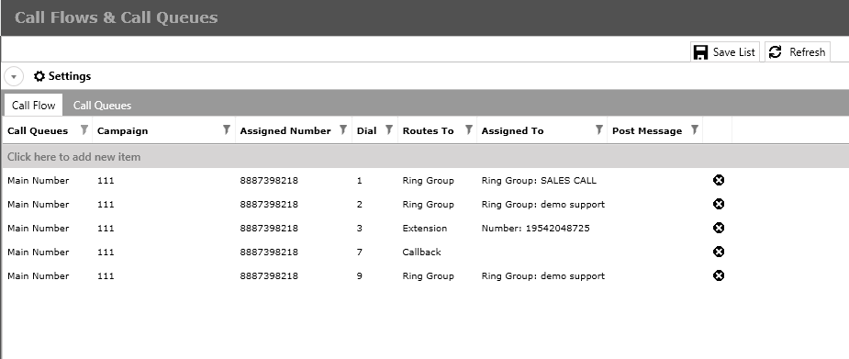
Task: Save the list with Save List button
Action: point(725,52)
